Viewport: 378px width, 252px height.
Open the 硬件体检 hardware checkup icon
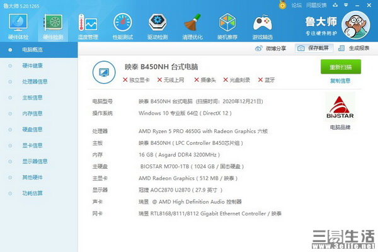click(18, 26)
